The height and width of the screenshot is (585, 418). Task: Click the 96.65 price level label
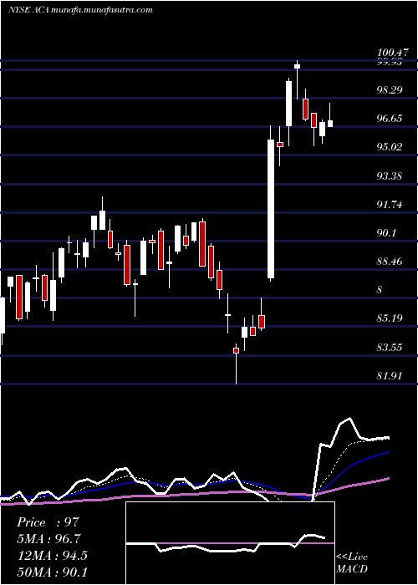click(x=390, y=119)
